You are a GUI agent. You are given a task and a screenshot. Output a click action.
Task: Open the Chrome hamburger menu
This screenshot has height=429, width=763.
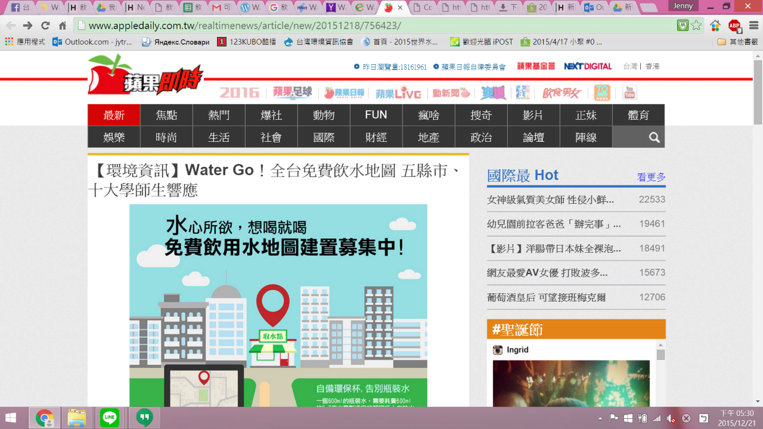pyautogui.click(x=752, y=26)
